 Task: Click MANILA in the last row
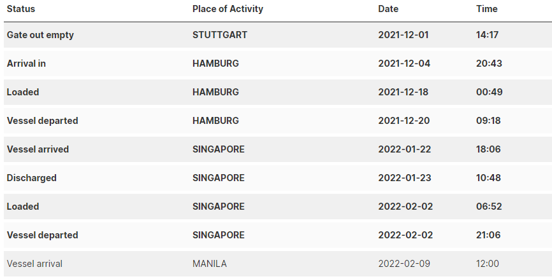point(210,264)
